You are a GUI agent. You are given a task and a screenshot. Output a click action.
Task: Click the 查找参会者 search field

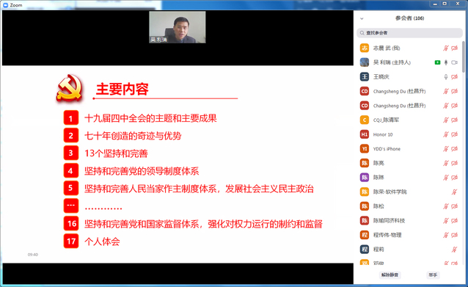coord(409,33)
